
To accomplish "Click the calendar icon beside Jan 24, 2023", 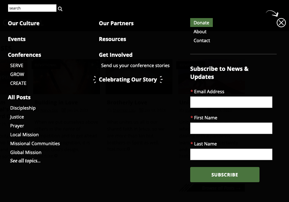I will point(64,111).
